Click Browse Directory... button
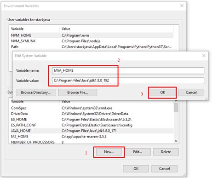Image resolution: width=218 pixels, height=178 pixels. click(x=36, y=92)
